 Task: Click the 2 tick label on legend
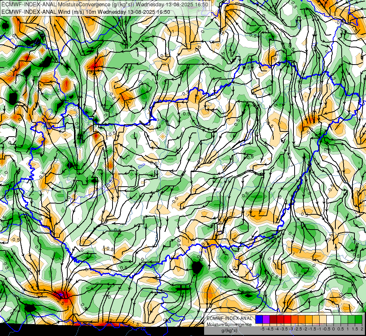(x=362, y=329)
